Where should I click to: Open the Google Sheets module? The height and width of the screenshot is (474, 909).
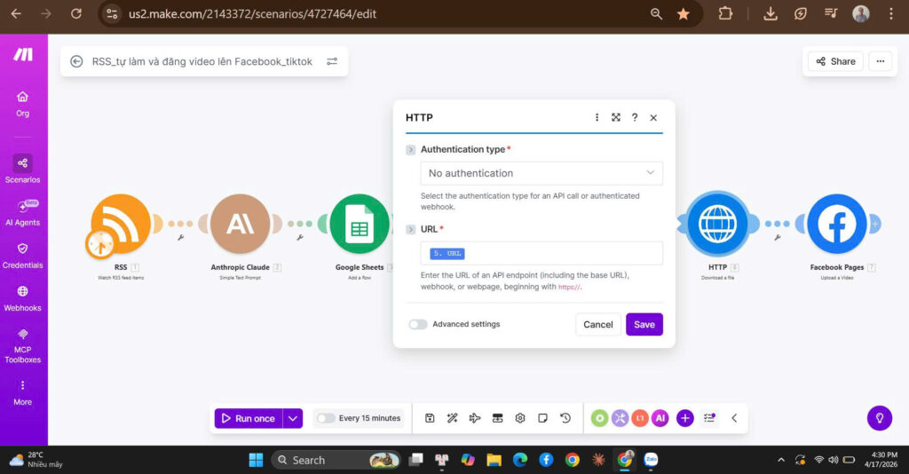[x=360, y=225]
